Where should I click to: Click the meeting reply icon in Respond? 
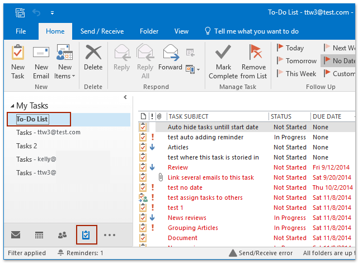click(x=190, y=53)
